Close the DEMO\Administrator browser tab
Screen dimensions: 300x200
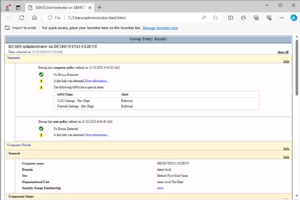pyautogui.click(x=90, y=7)
